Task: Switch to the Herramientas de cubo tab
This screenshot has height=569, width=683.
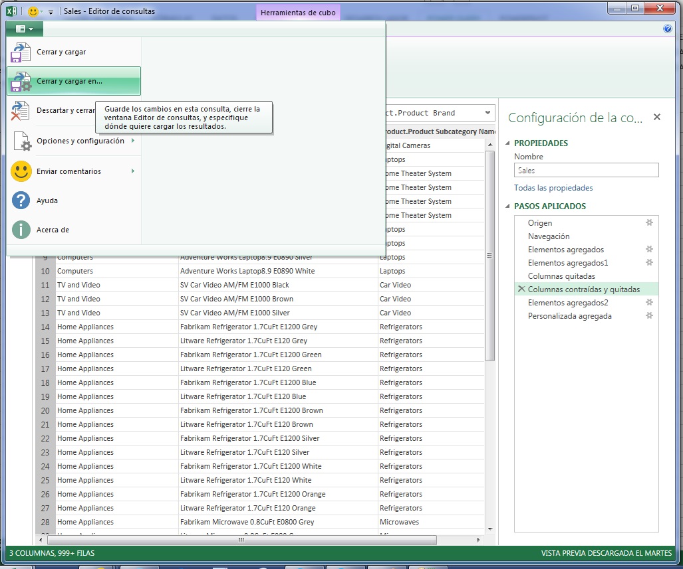Action: pos(297,12)
